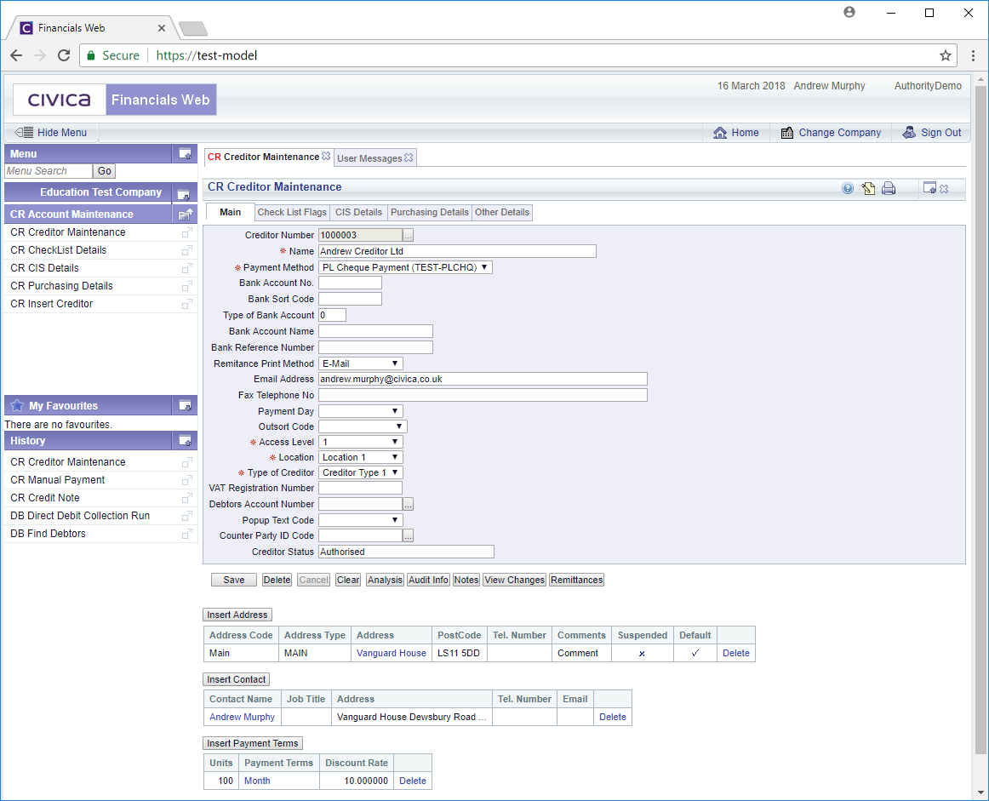Open the Vanguard House address link

point(392,653)
